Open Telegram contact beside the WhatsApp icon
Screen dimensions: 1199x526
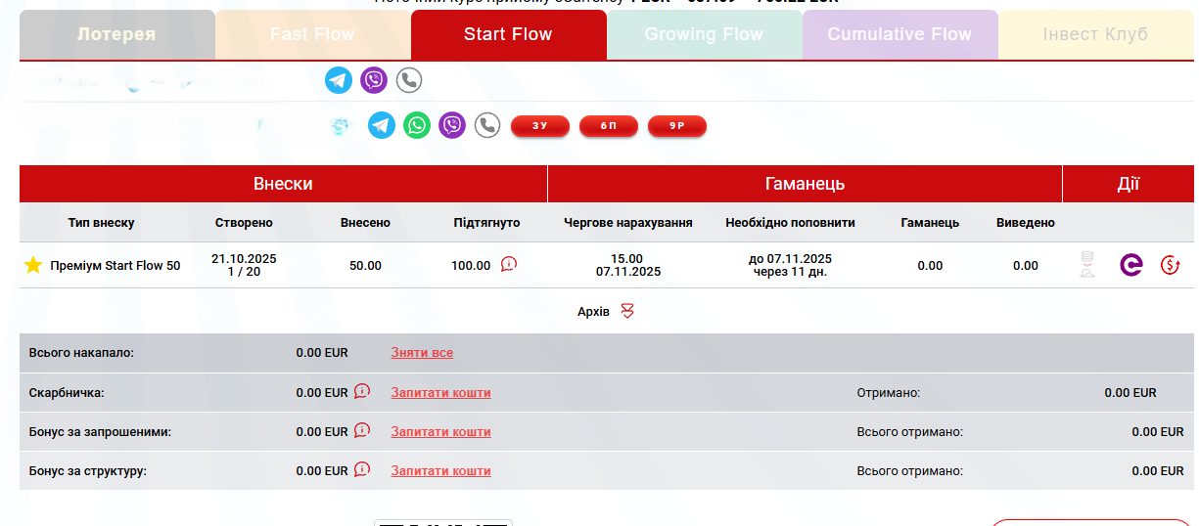pos(382,125)
